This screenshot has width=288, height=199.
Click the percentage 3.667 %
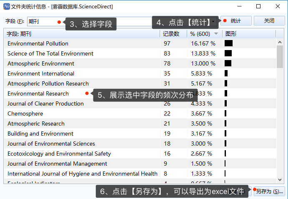pyautogui.click(x=201, y=113)
